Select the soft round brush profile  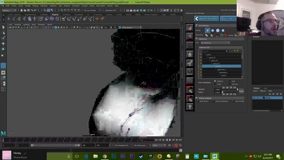[x=208, y=31]
